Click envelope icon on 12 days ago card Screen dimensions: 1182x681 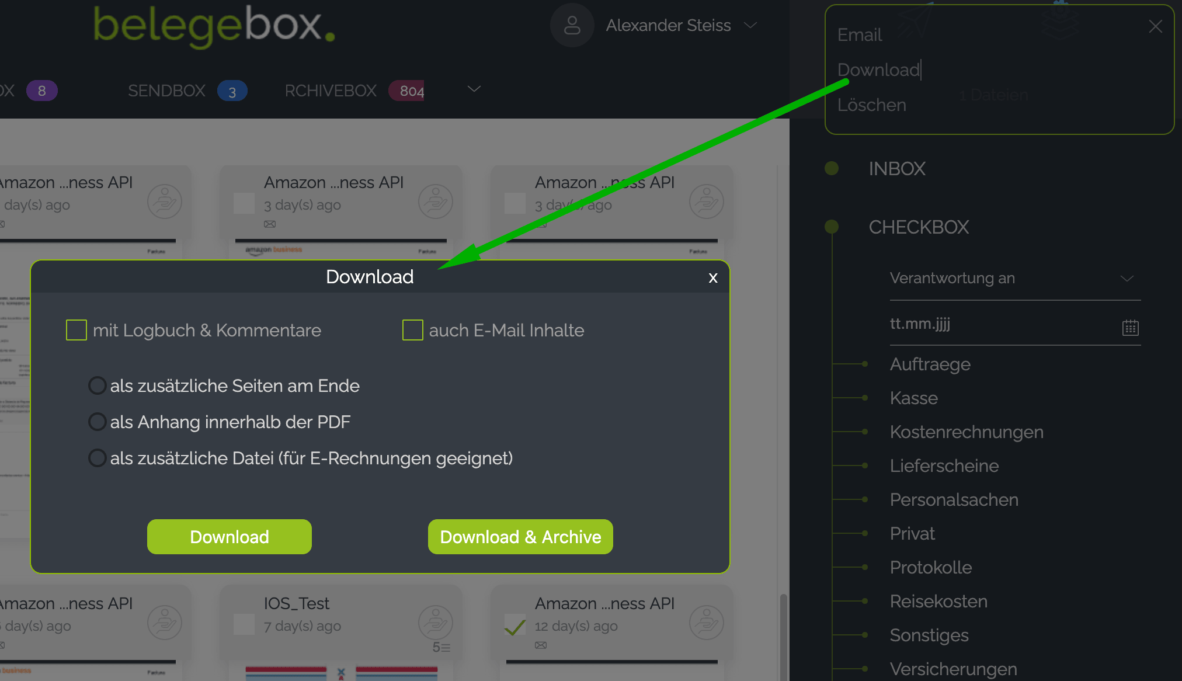coord(541,645)
